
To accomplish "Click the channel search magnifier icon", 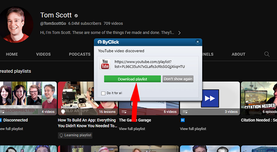I will [x=267, y=54].
